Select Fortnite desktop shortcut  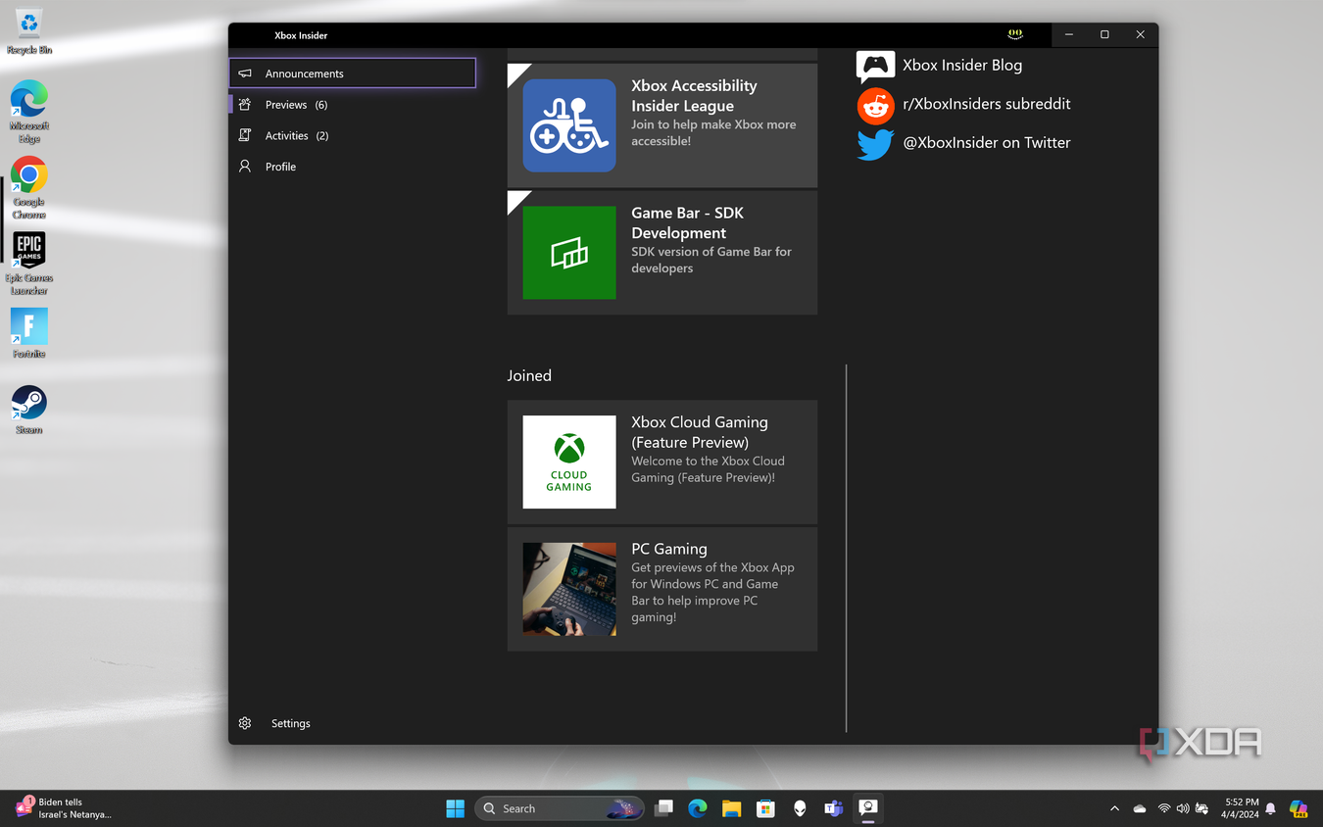(x=29, y=334)
